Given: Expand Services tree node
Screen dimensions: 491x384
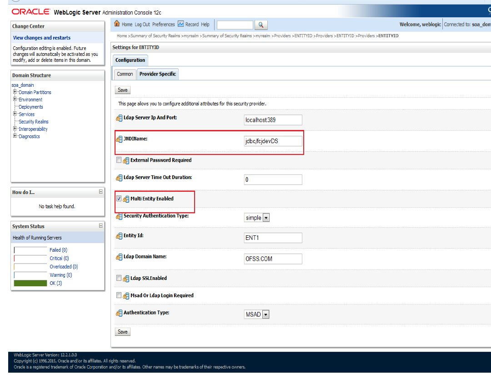Looking at the screenshot, I should [x=15, y=114].
